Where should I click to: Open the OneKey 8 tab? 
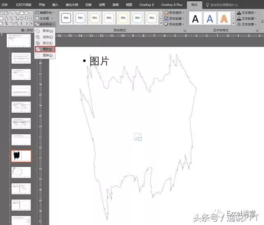[x=146, y=5]
